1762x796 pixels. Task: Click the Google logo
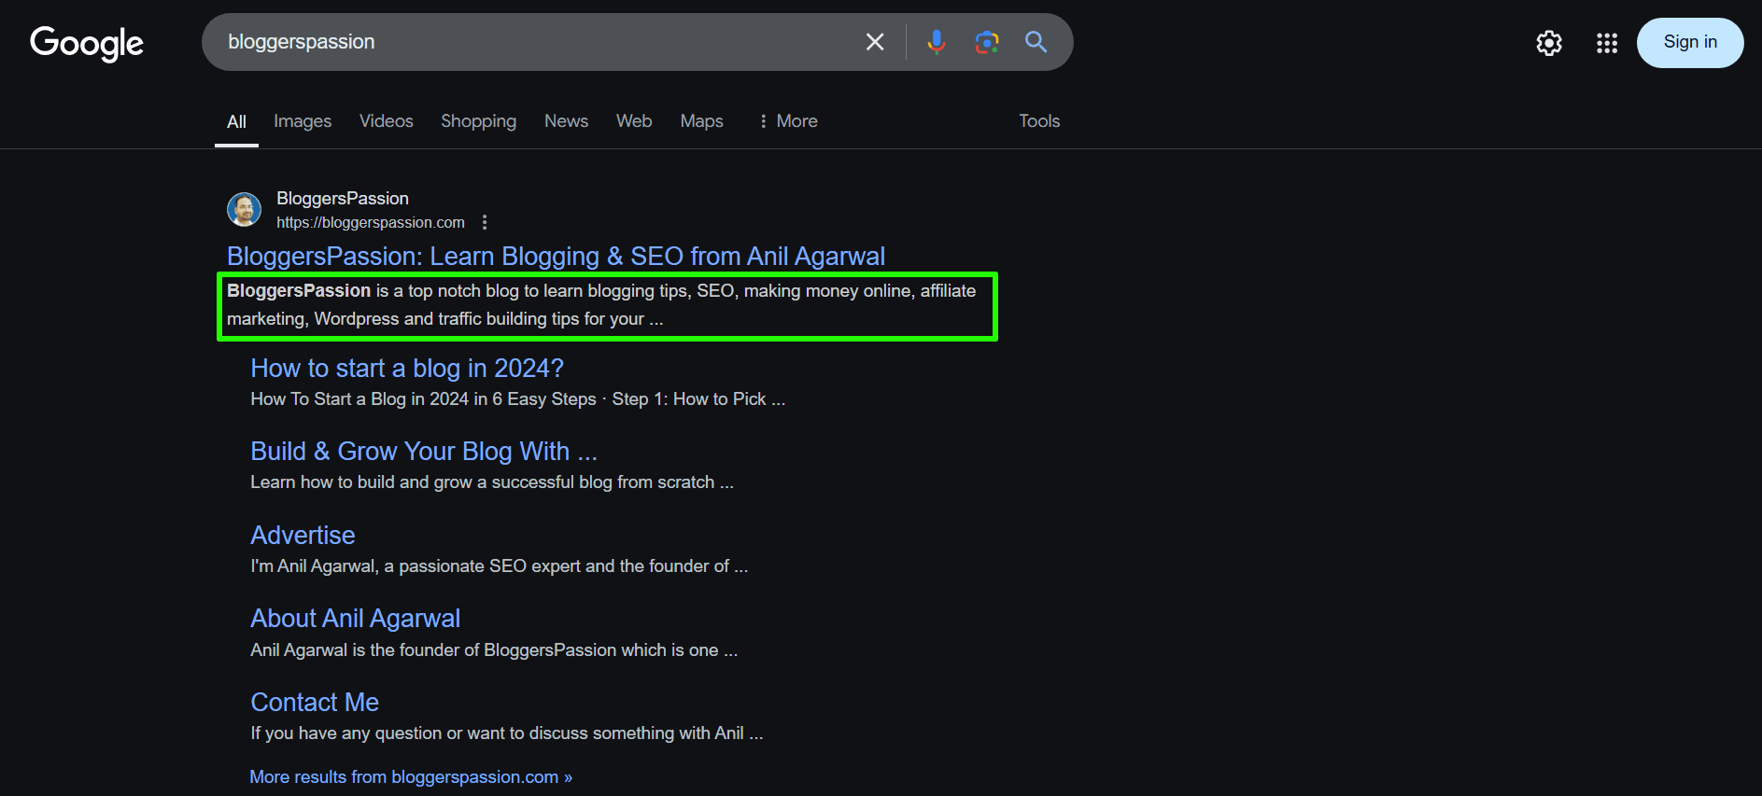pos(87,43)
